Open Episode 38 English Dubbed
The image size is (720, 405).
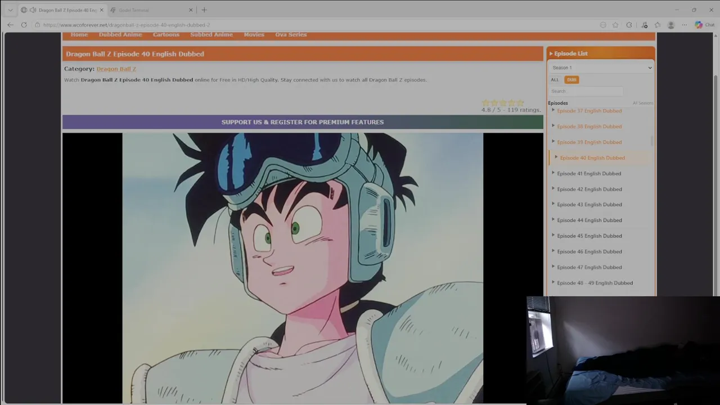tap(589, 127)
